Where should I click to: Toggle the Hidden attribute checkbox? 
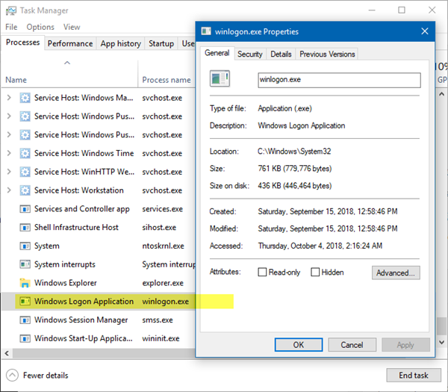(315, 273)
